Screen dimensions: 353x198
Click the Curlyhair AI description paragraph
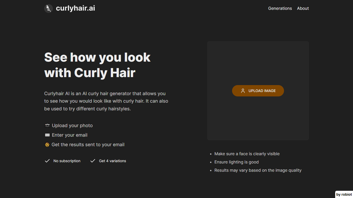(x=106, y=101)
